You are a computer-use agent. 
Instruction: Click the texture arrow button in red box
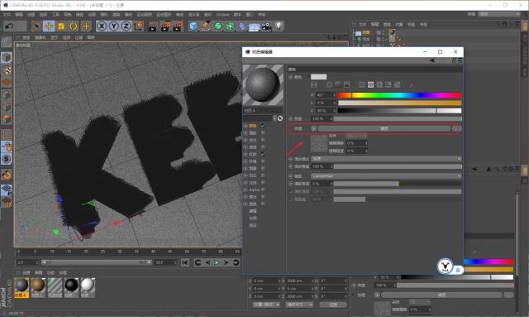point(314,128)
